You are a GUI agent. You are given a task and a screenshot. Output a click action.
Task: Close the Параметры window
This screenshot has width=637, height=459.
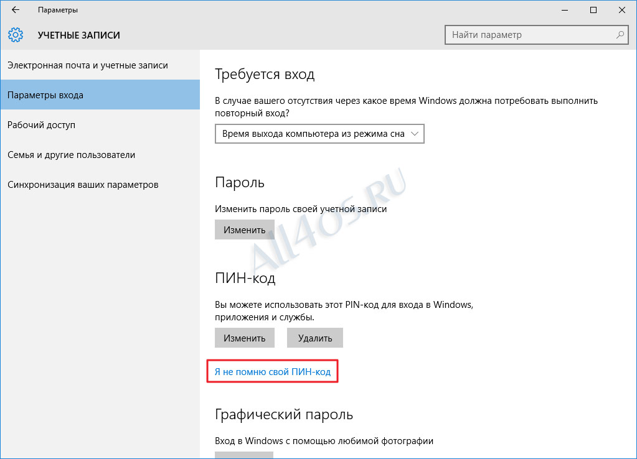(621, 10)
